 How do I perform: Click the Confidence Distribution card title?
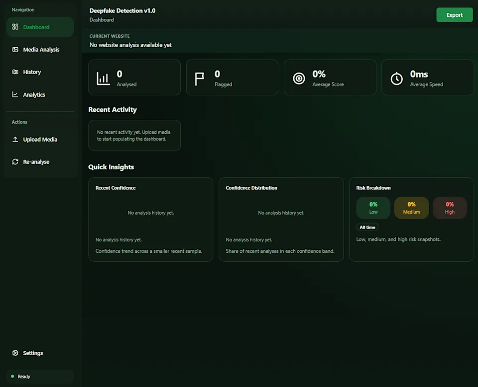point(251,188)
